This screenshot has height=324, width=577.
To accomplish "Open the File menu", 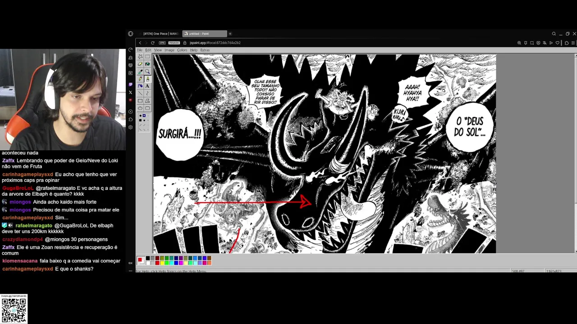I will pos(140,50).
